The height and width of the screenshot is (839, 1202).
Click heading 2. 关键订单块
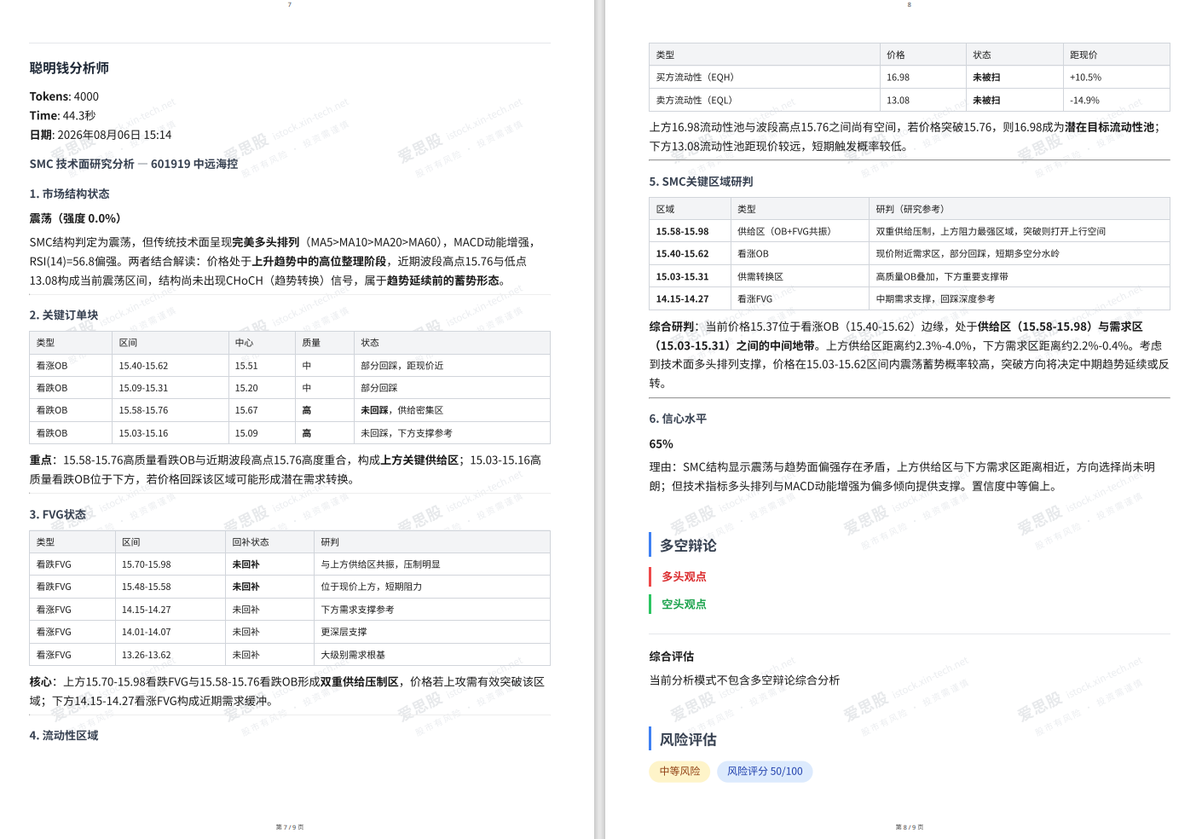click(64, 315)
